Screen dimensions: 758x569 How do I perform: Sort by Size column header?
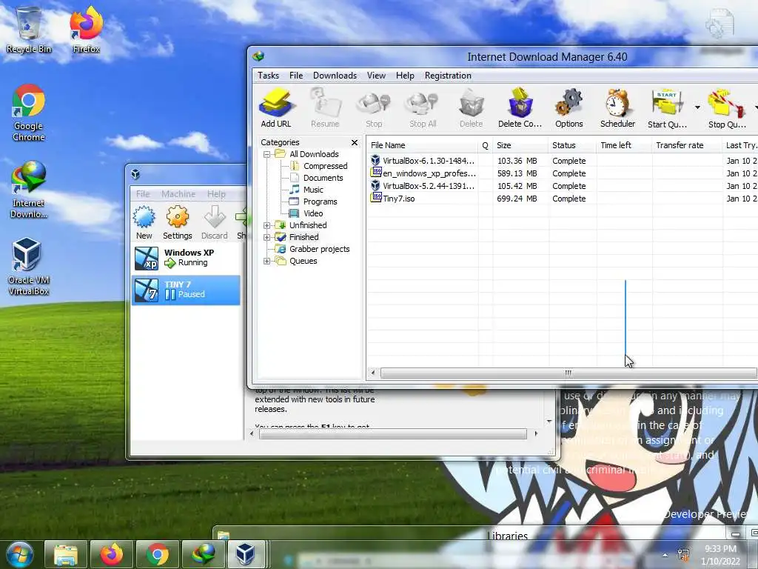[x=520, y=145]
